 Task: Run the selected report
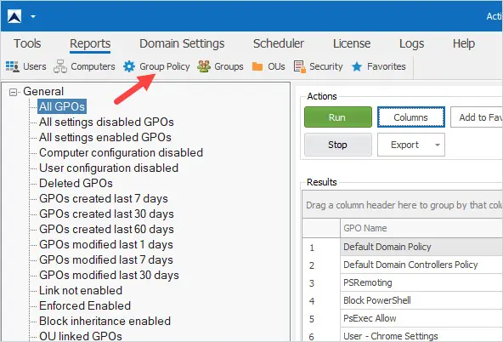[338, 117]
